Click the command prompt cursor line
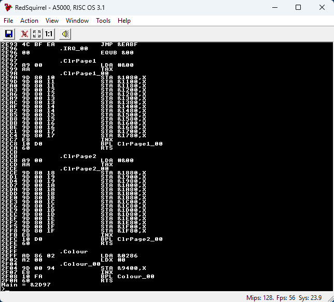 5,289
